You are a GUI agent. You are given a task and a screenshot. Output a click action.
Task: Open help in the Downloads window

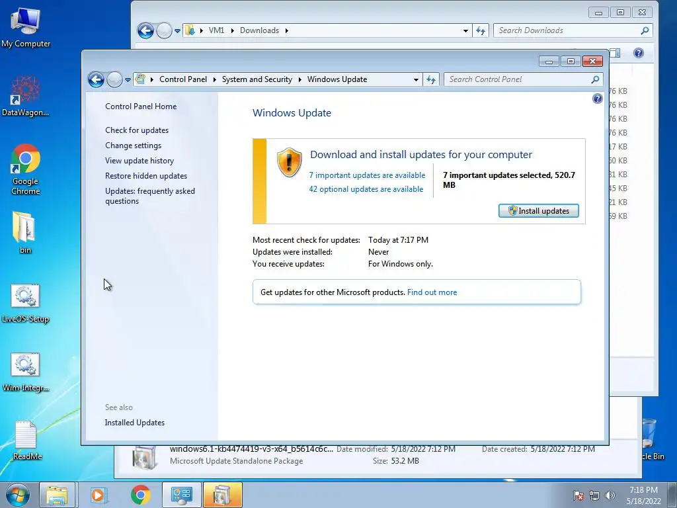(x=639, y=53)
